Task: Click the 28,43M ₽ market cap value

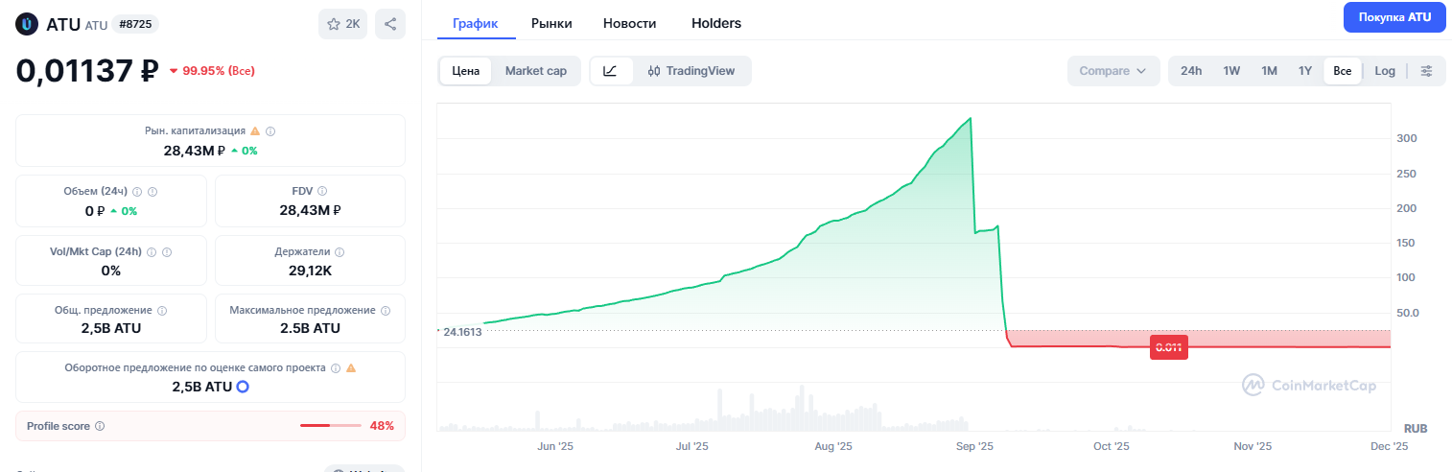Action: [194, 151]
